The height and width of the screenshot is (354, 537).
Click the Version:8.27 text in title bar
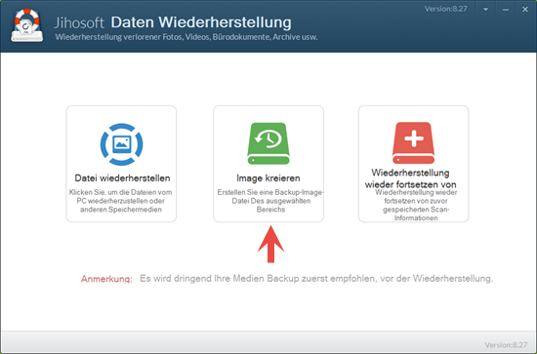tap(446, 9)
